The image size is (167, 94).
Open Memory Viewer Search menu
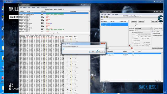point(25,8)
